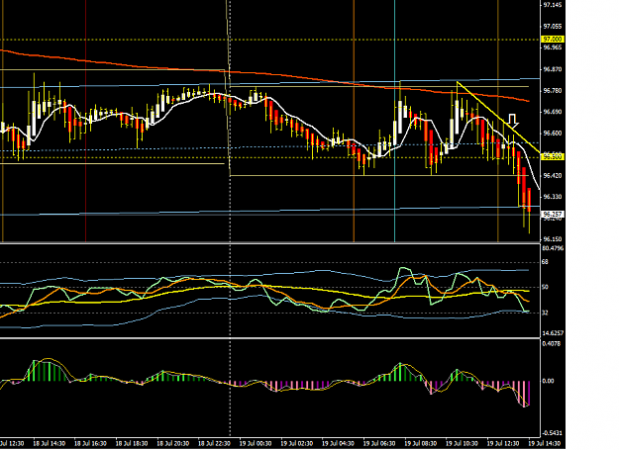Click the 19 Jul 08:30 time label
The height and width of the screenshot is (450, 619).
pyautogui.click(x=421, y=443)
